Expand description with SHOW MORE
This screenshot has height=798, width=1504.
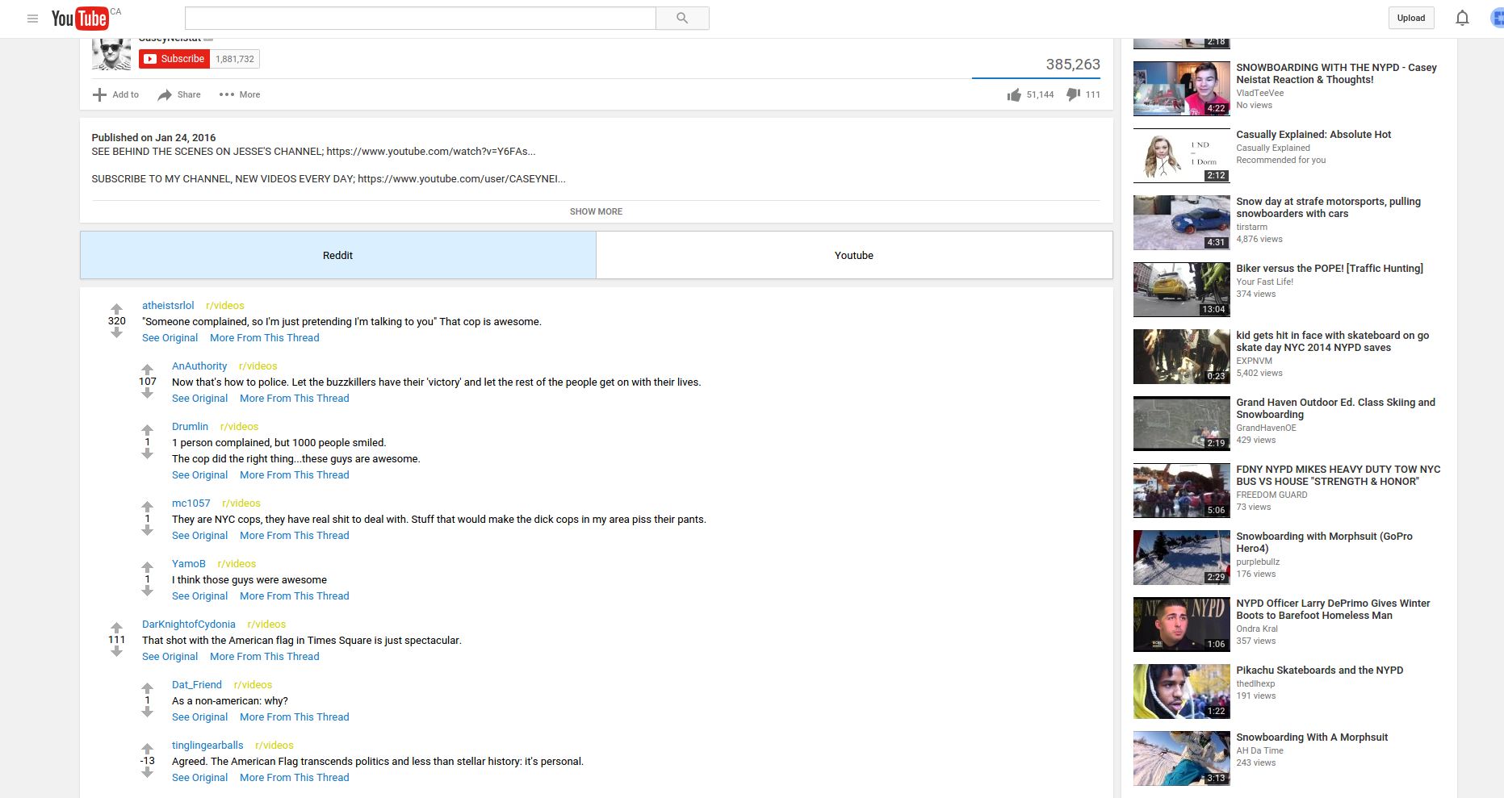(x=596, y=211)
